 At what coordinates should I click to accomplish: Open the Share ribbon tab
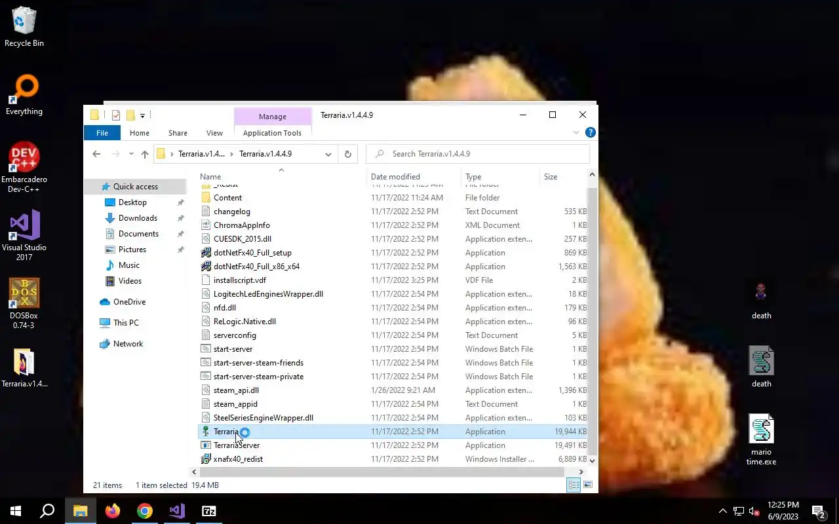coord(178,133)
